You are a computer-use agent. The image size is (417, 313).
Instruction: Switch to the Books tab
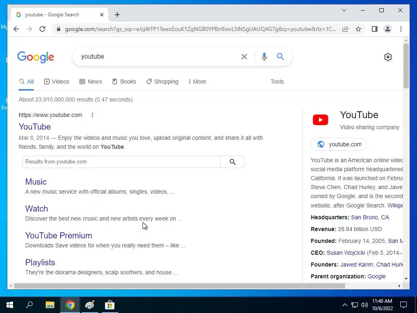click(124, 82)
